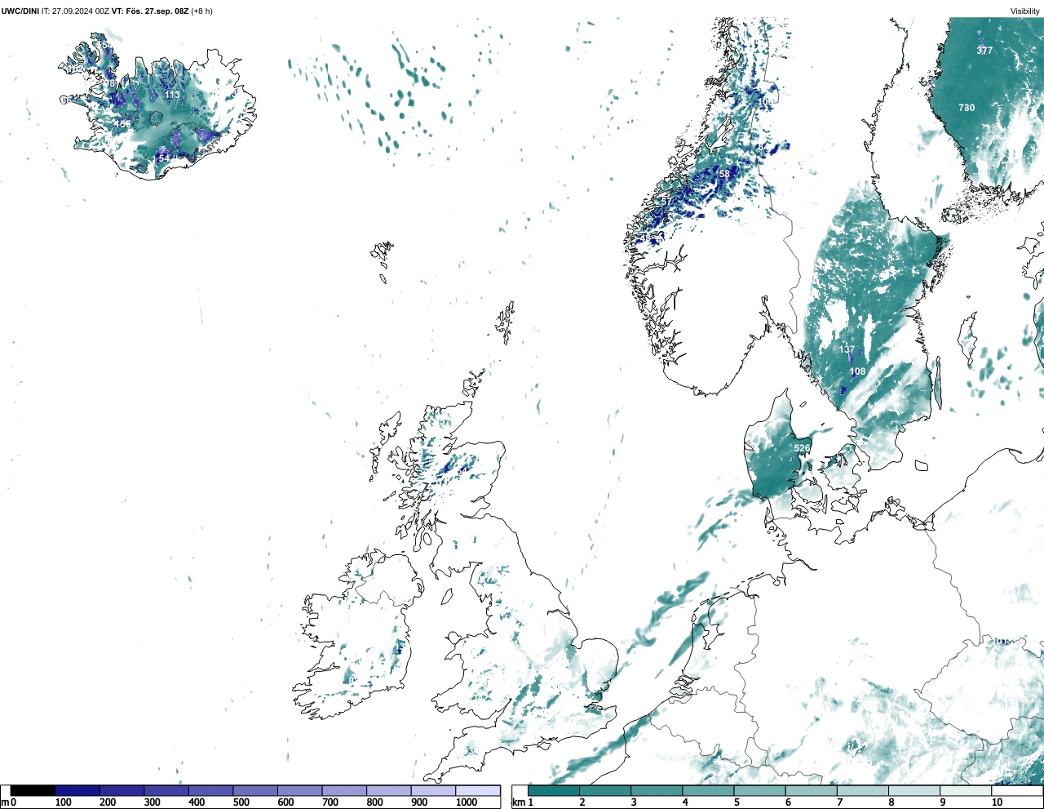Click the '58' value over Norway
This screenshot has height=809, width=1044.
(x=724, y=174)
